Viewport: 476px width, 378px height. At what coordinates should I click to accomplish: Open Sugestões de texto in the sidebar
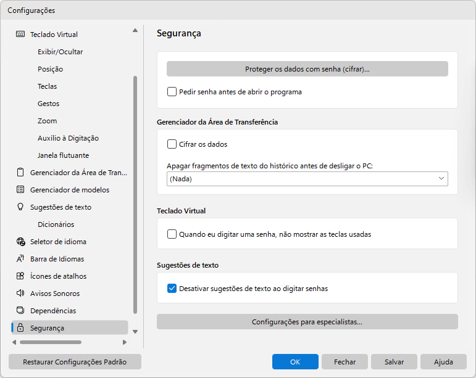pos(61,207)
